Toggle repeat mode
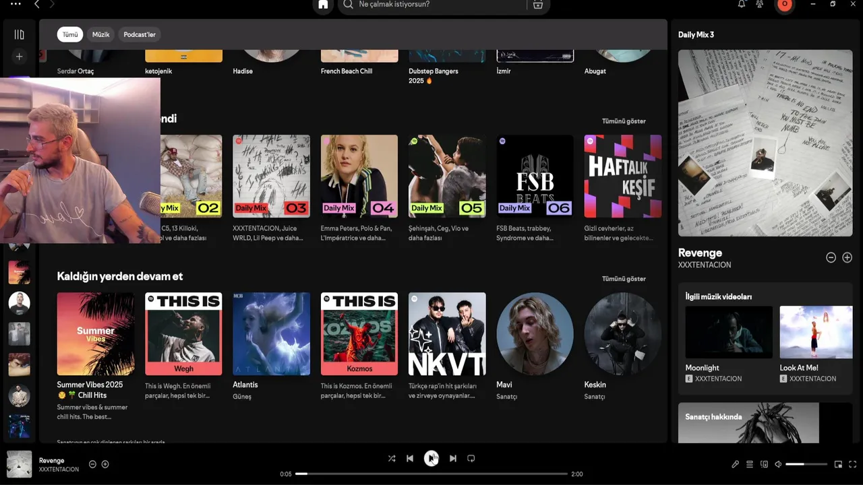The width and height of the screenshot is (863, 485). 471,459
